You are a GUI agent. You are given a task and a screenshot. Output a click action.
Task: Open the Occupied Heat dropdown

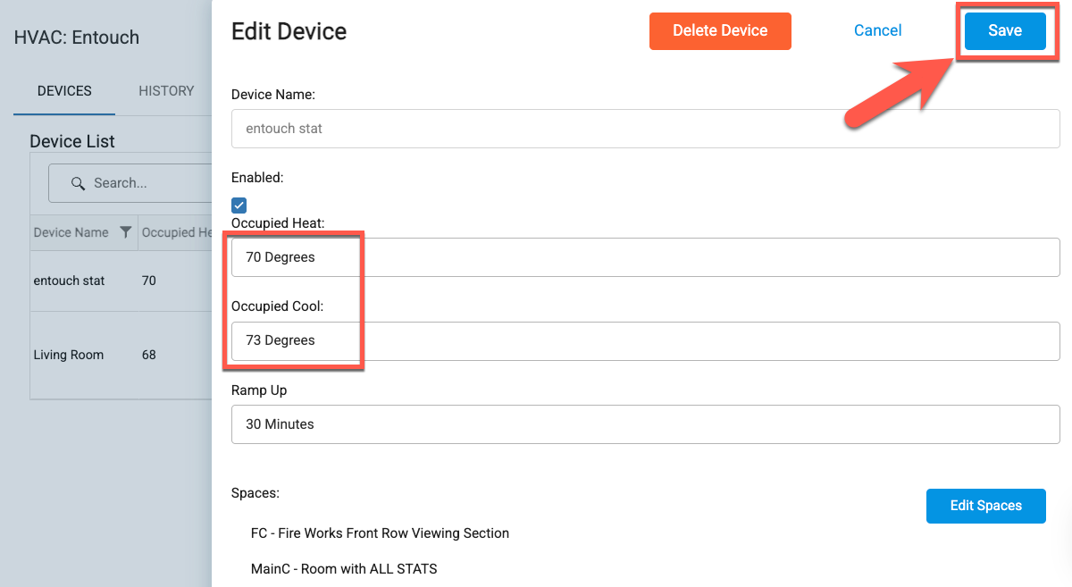click(645, 257)
